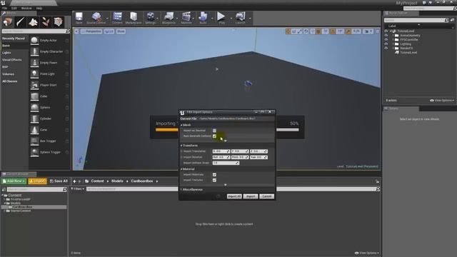The width and height of the screenshot is (457, 257).
Task: Click the Save toolbar icon
Action: [79, 18]
